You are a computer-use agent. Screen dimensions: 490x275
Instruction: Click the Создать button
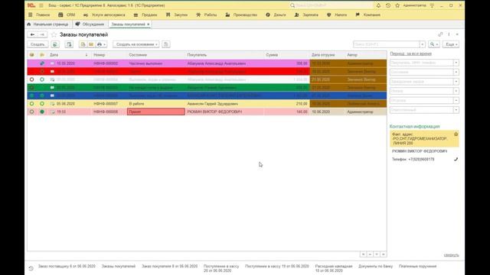38,44
